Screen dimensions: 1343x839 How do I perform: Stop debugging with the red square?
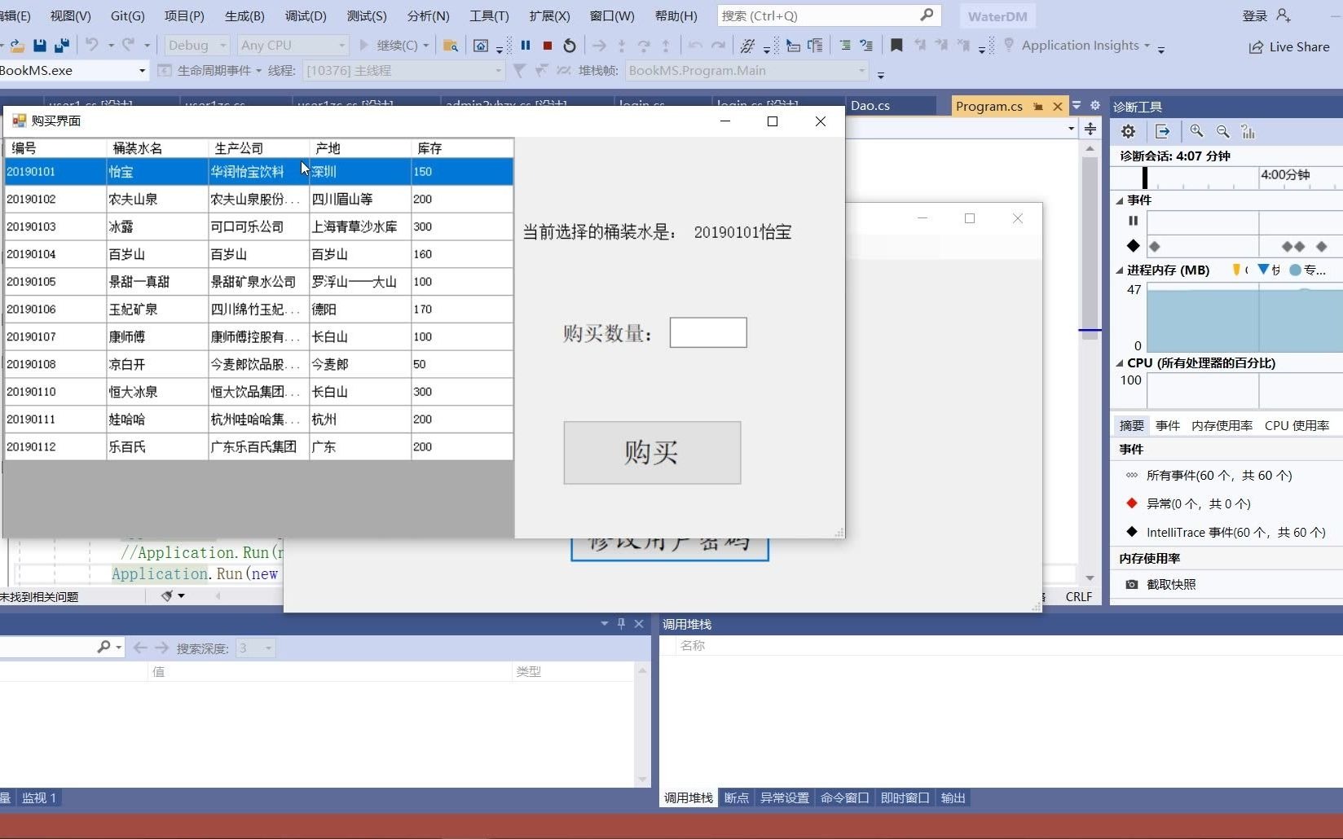tap(548, 46)
